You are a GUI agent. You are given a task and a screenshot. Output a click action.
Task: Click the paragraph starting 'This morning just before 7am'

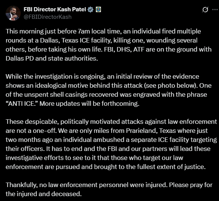coord(108,45)
